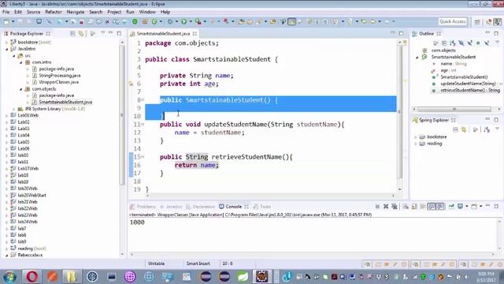Expand reading in Spring Explorer

415,144
